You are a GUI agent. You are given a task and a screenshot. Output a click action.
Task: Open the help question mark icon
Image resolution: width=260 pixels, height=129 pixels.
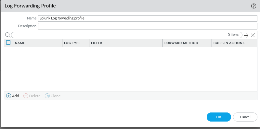coord(253,6)
